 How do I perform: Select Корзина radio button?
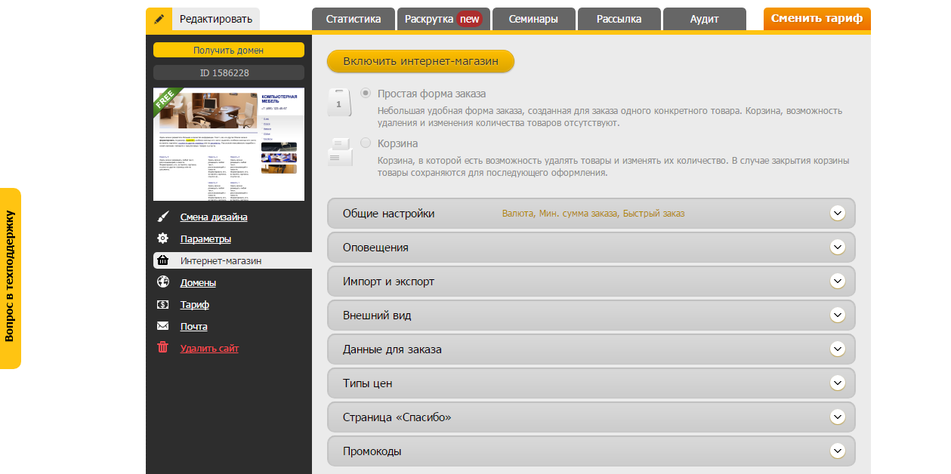[x=366, y=143]
